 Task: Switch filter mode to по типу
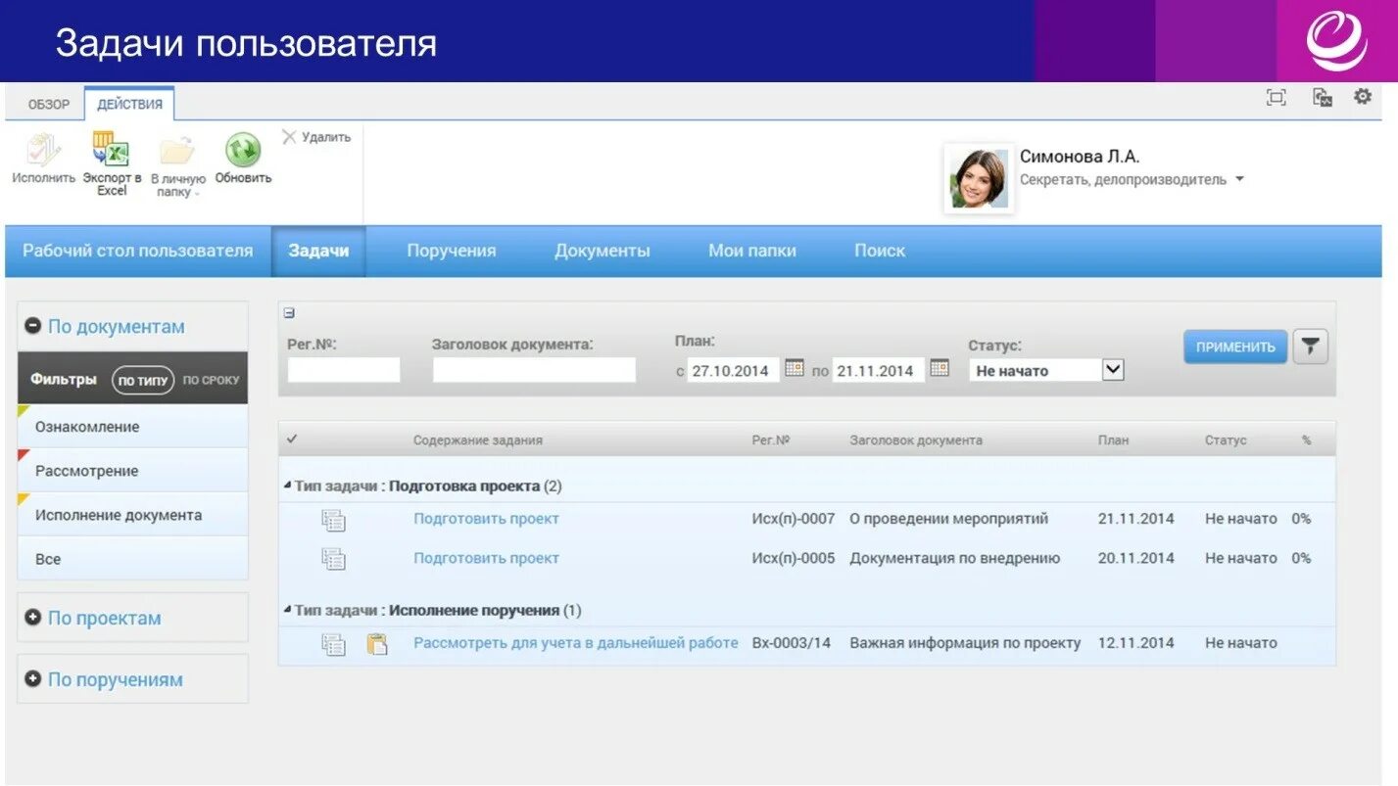coord(143,380)
